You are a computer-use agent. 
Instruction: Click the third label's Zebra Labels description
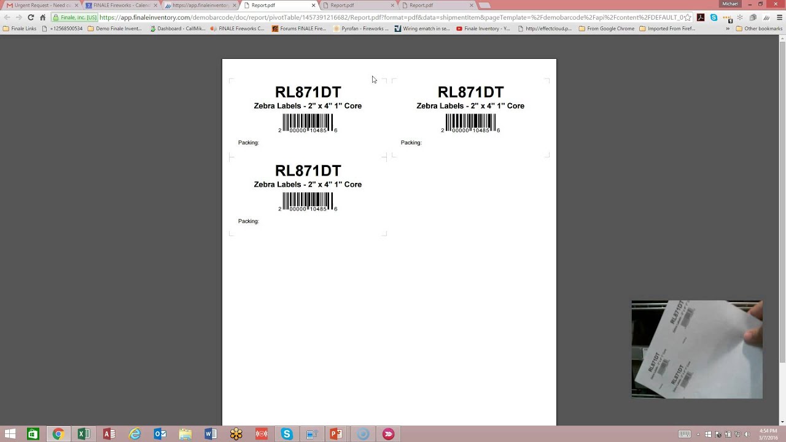point(308,184)
